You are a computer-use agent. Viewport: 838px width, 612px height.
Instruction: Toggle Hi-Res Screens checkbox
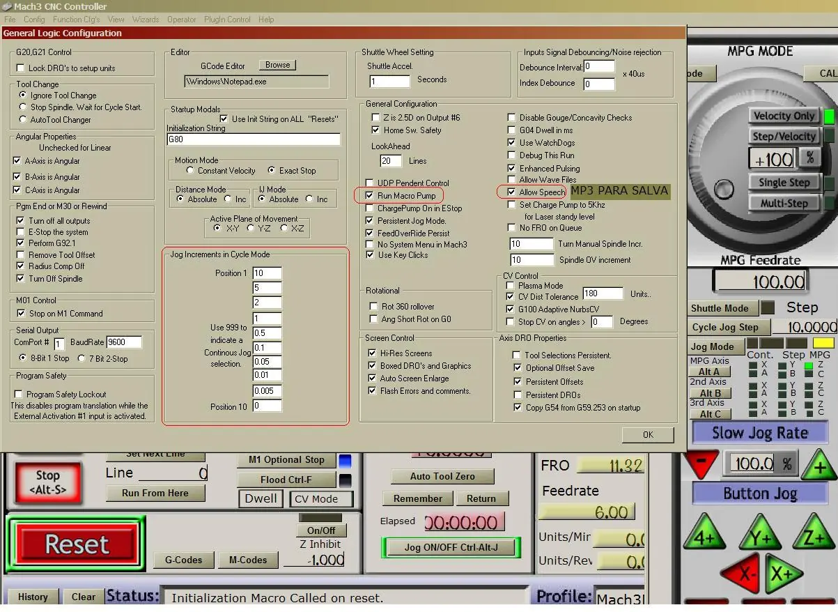pos(373,353)
